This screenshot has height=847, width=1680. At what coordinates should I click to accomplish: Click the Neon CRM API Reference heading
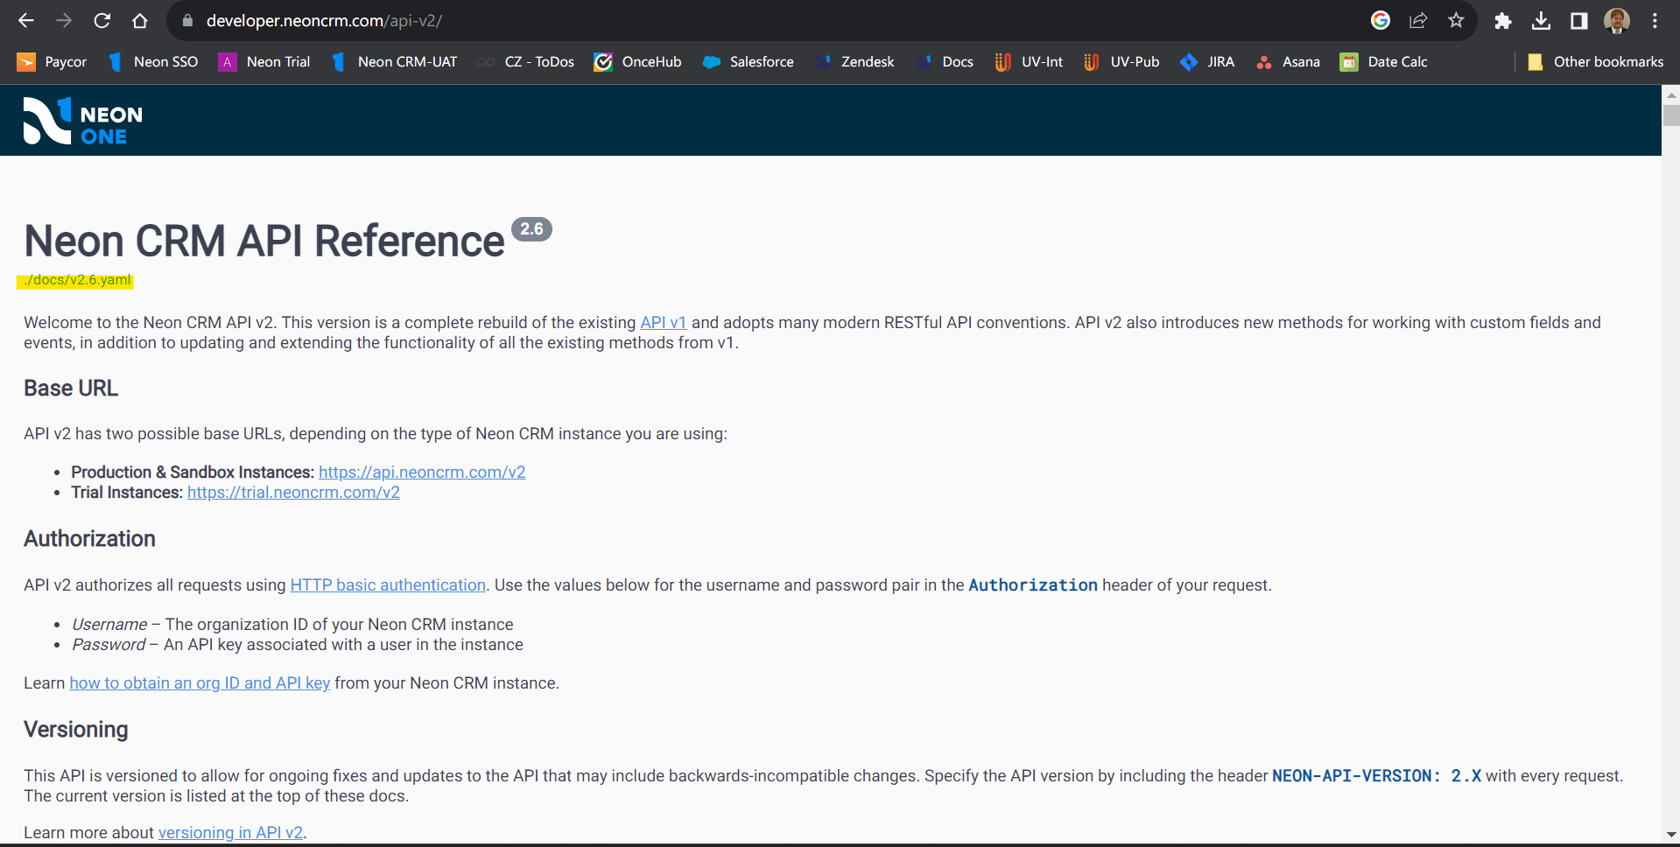point(264,241)
